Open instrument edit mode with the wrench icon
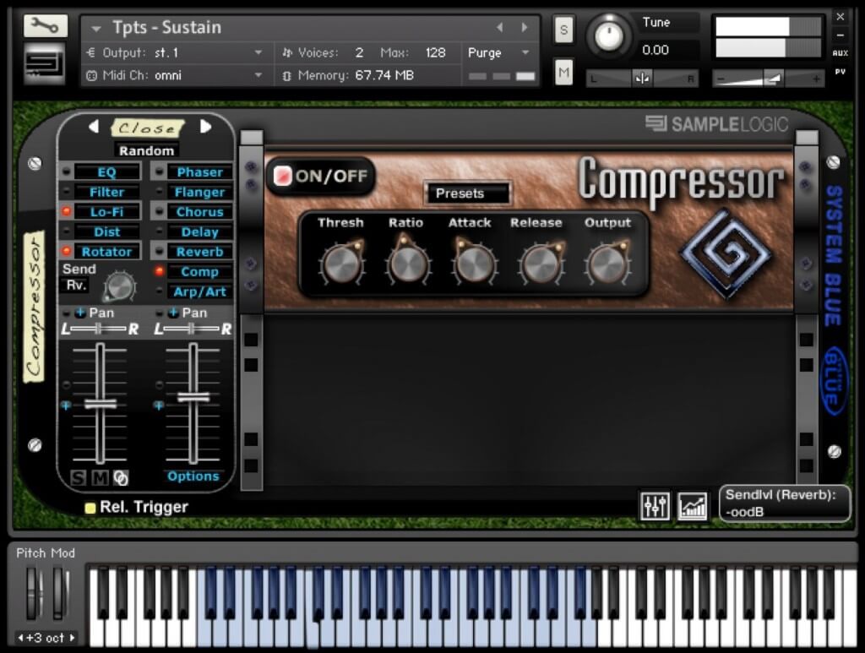The width and height of the screenshot is (865, 653). pyautogui.click(x=46, y=25)
